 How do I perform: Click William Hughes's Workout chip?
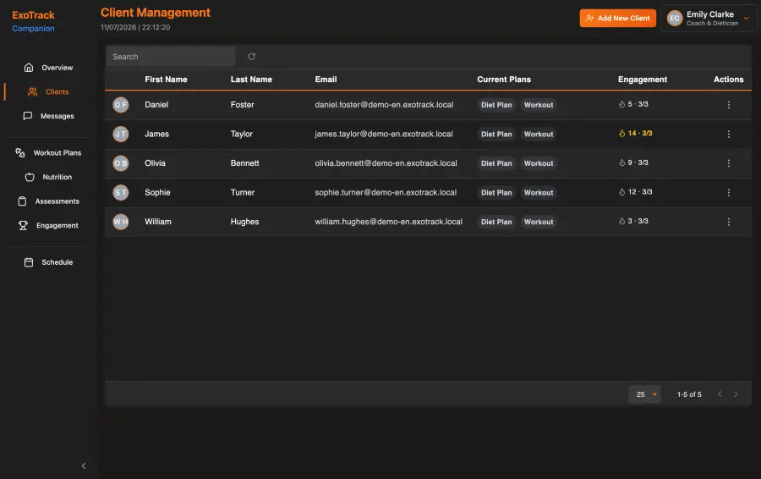click(539, 222)
